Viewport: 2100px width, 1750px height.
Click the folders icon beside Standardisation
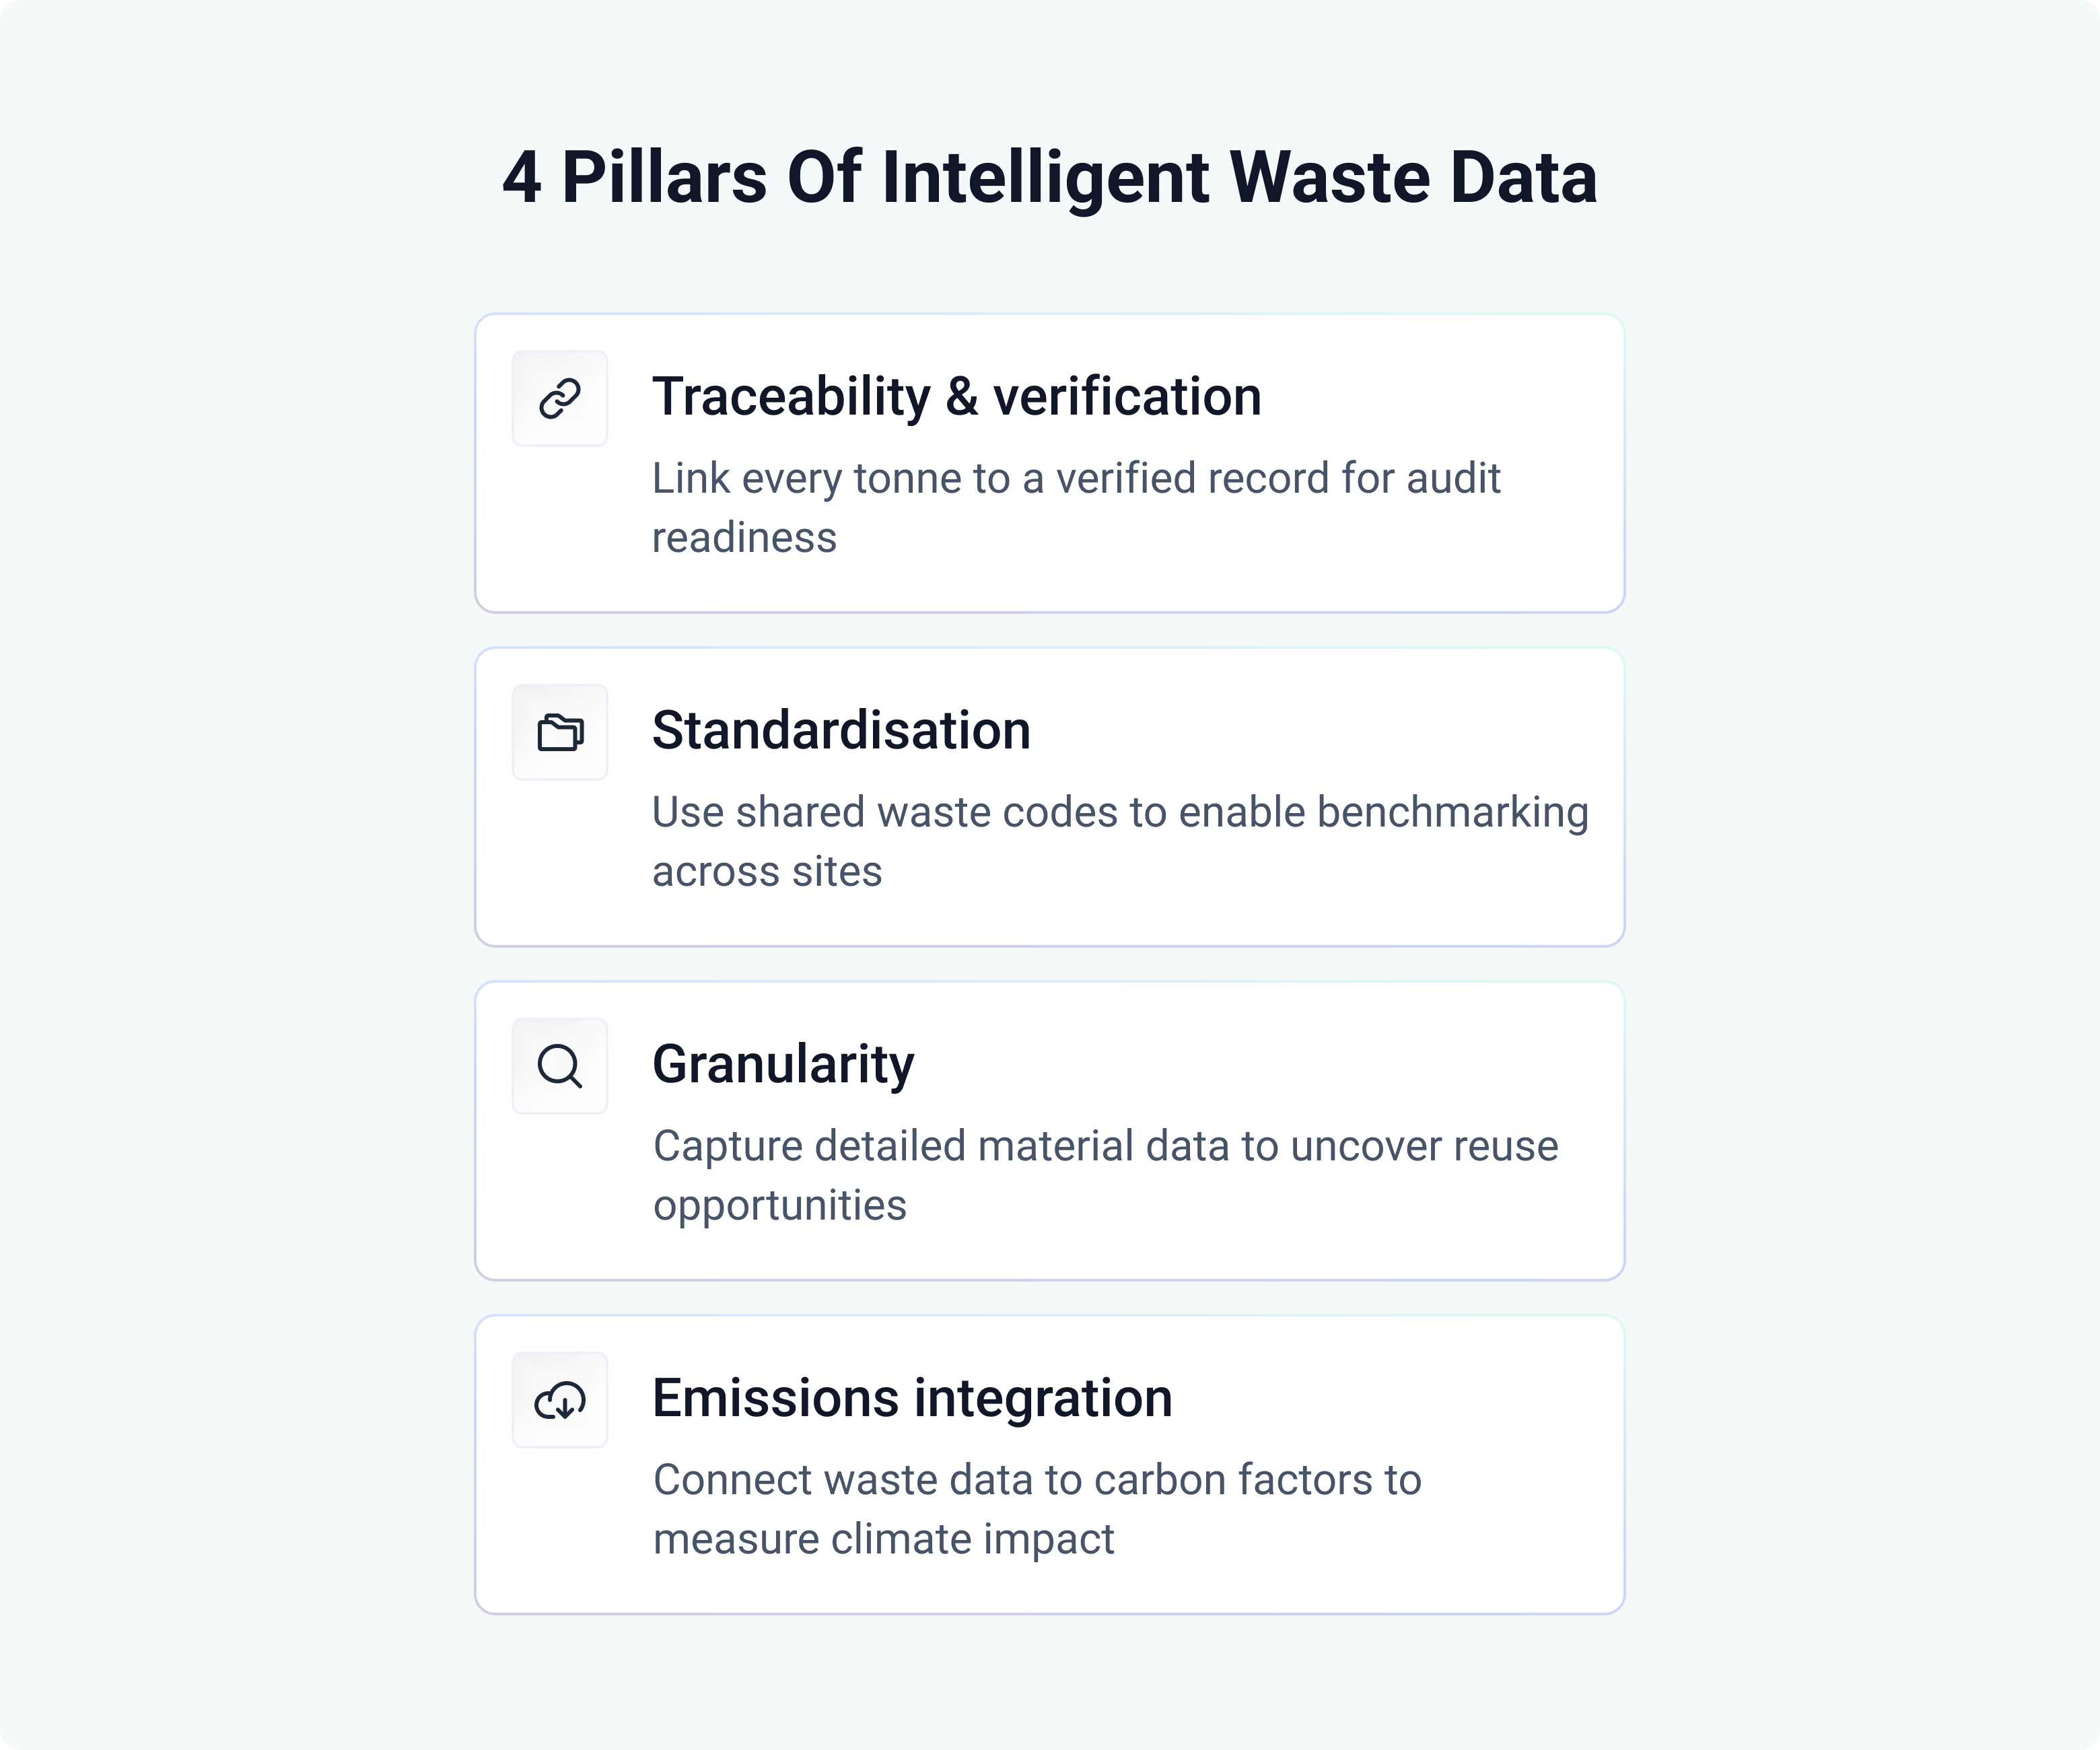coord(560,732)
